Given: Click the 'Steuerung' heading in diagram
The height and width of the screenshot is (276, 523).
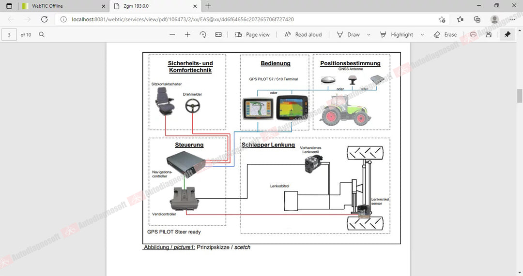Looking at the screenshot, I should coord(189,145).
